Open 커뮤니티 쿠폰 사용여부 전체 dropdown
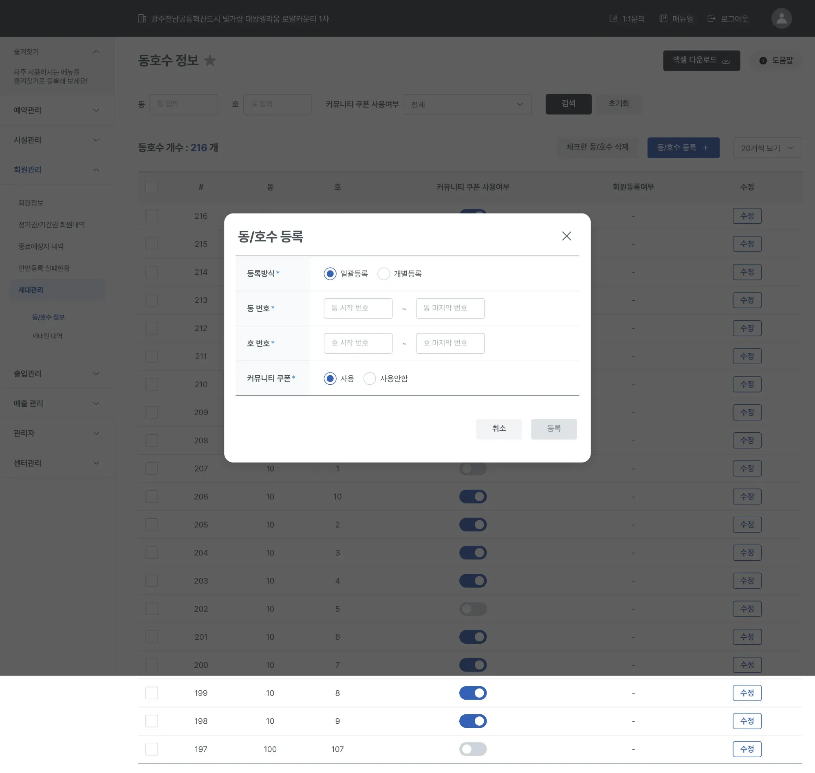Image resolution: width=815 pixels, height=773 pixels. (467, 104)
